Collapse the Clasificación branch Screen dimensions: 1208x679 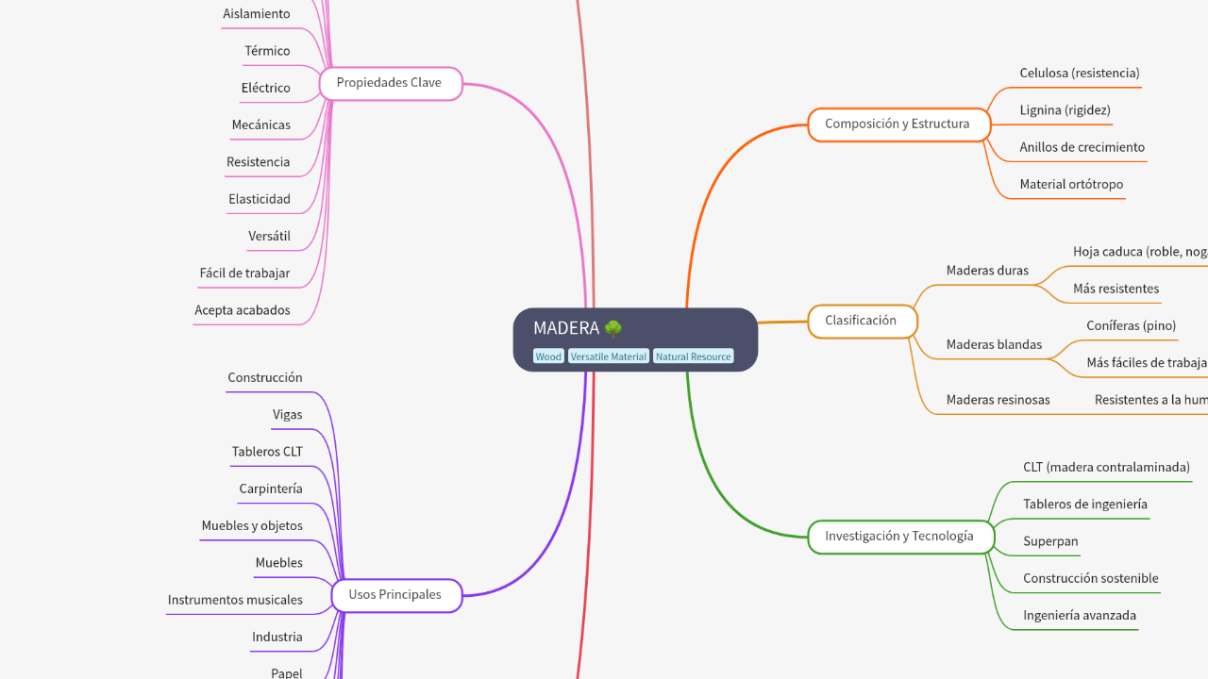coord(862,321)
